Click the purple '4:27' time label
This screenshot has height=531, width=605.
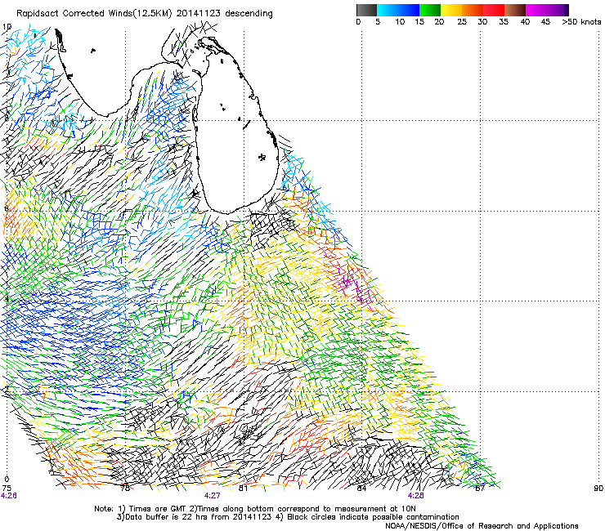[x=213, y=496]
